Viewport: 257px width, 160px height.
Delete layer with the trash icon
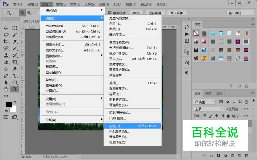(x=247, y=156)
